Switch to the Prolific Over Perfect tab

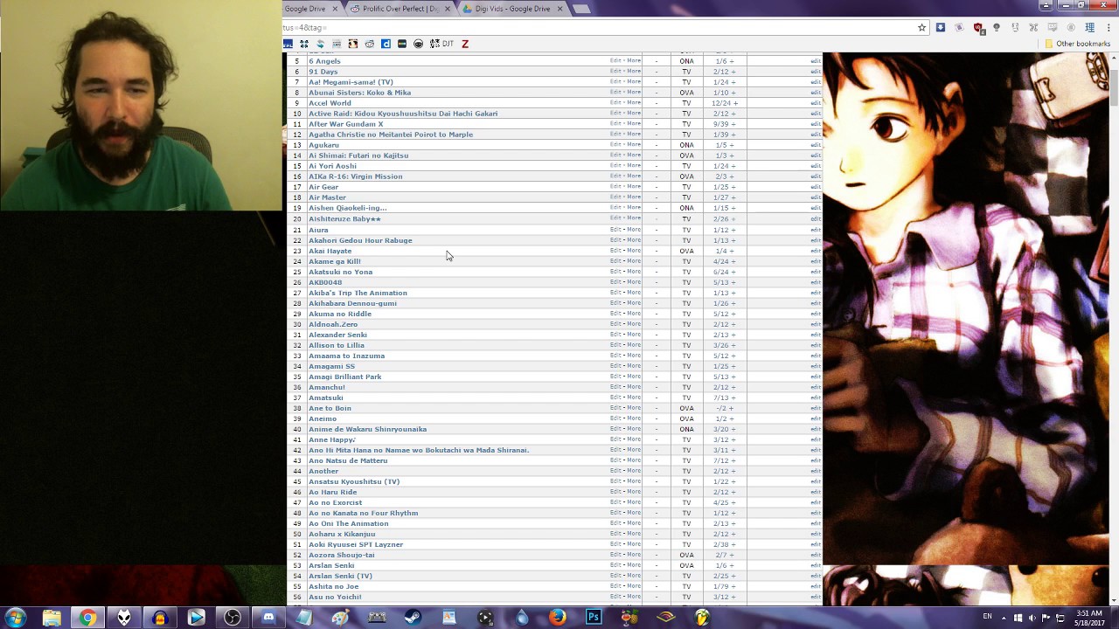[x=400, y=9]
